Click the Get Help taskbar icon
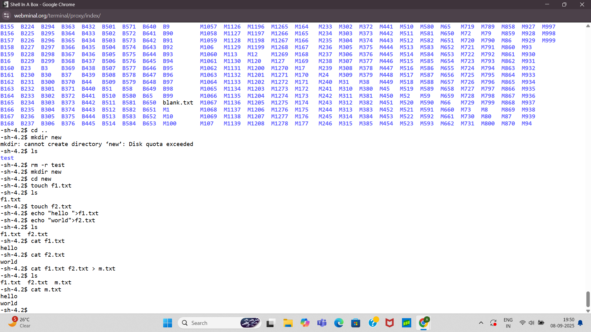Screen dimensions: 591x332 click(373, 323)
